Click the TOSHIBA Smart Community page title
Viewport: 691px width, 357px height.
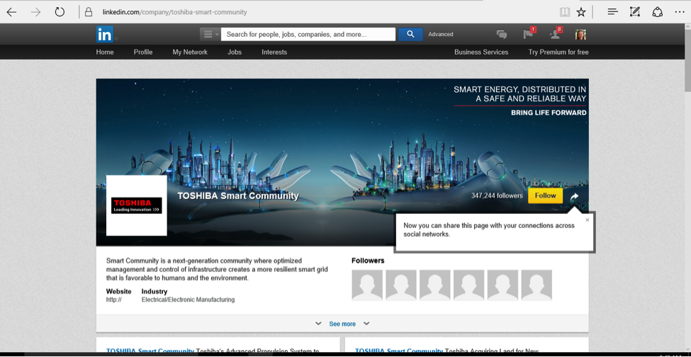[x=238, y=196]
